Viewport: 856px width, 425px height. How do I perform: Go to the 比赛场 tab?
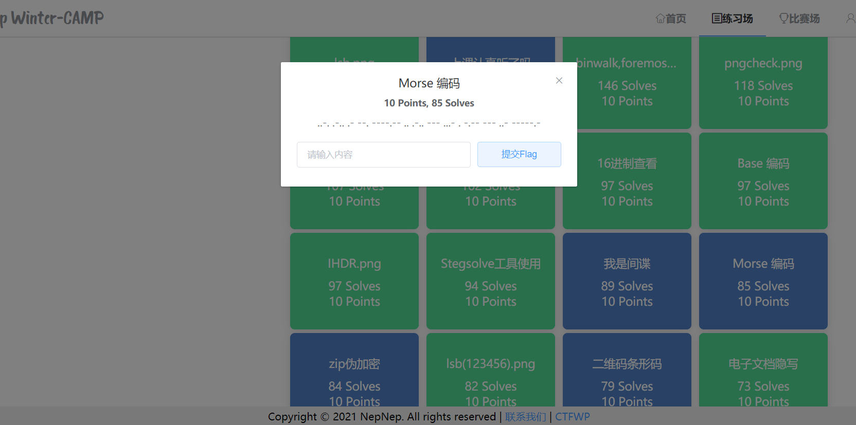tap(799, 19)
